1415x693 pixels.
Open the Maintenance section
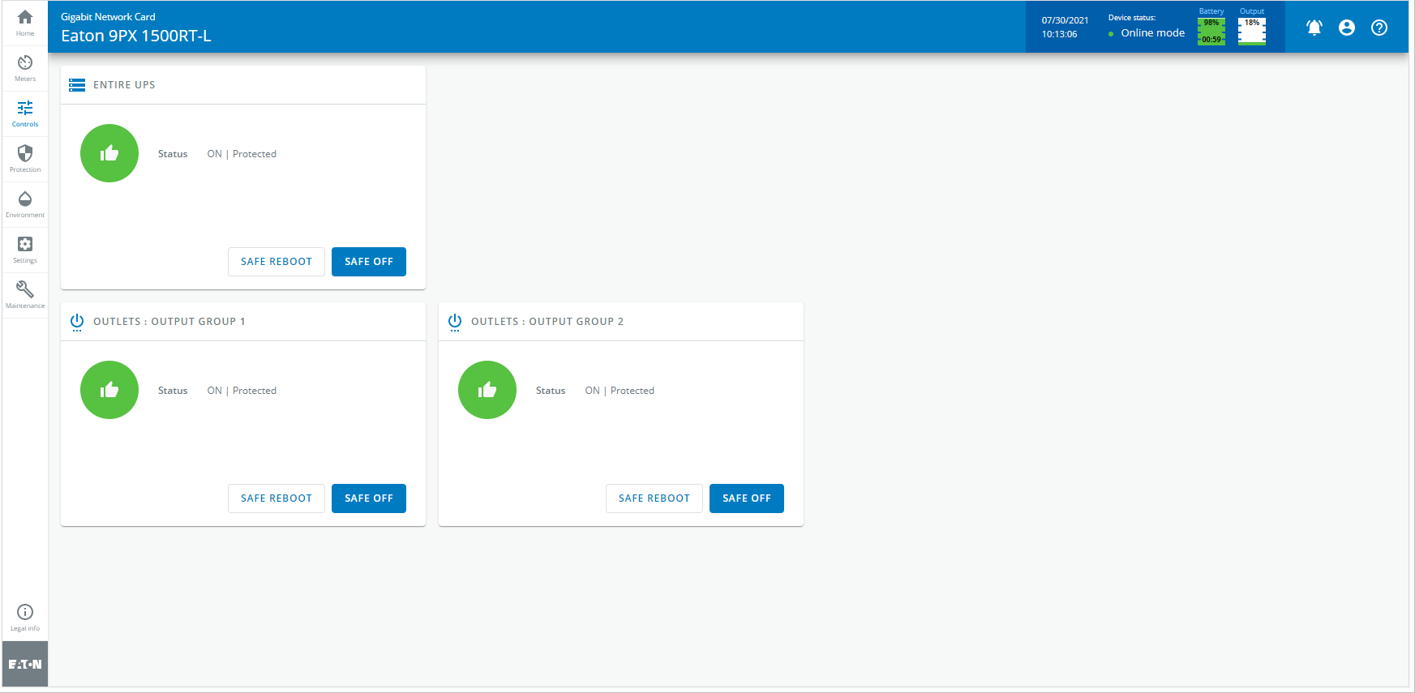point(25,295)
